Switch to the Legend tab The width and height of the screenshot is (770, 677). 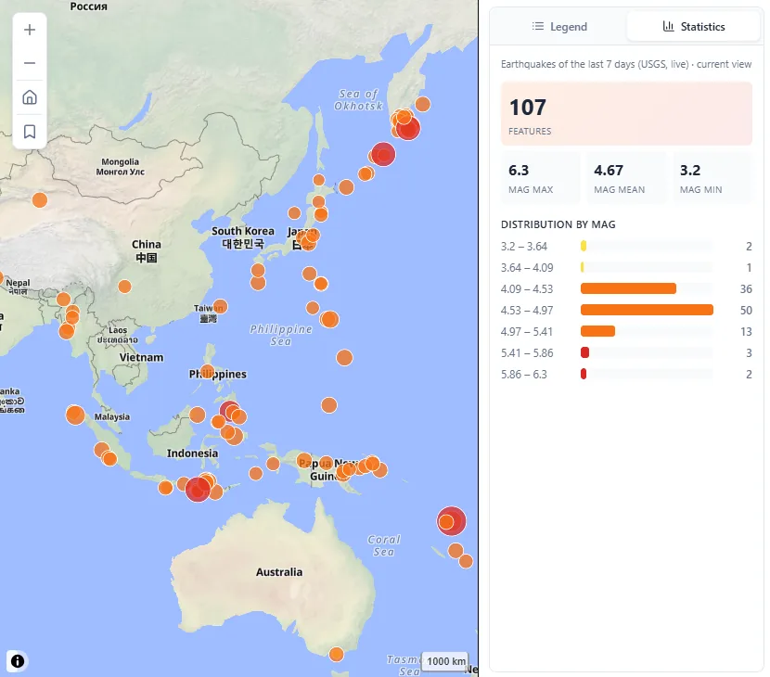[559, 27]
